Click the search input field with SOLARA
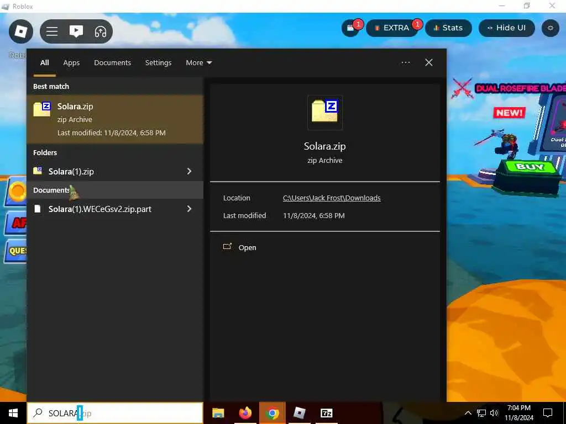Viewport: 566px width, 424px height. point(115,413)
